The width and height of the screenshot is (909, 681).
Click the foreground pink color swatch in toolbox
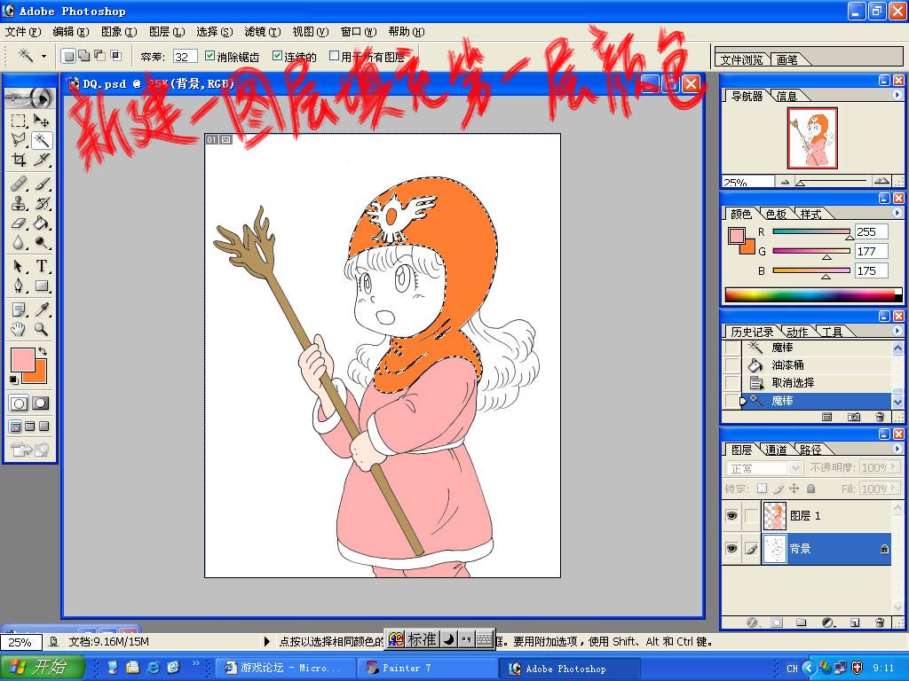coord(22,360)
